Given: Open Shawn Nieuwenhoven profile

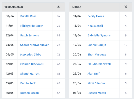Looking at the screenshot, I should 35,45.
